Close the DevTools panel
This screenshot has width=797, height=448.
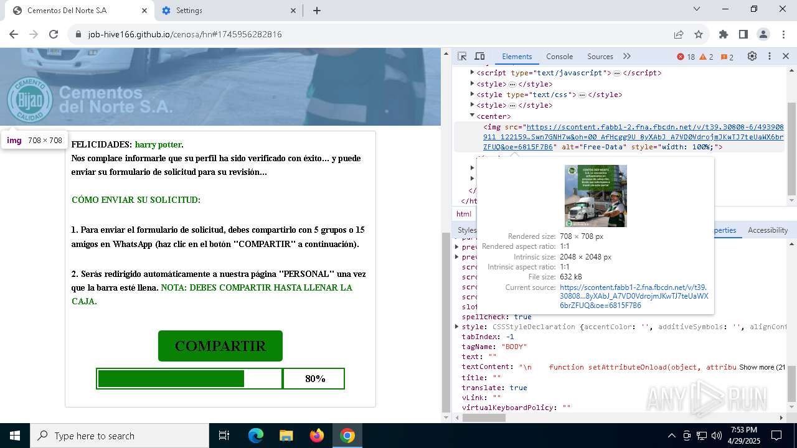786,57
